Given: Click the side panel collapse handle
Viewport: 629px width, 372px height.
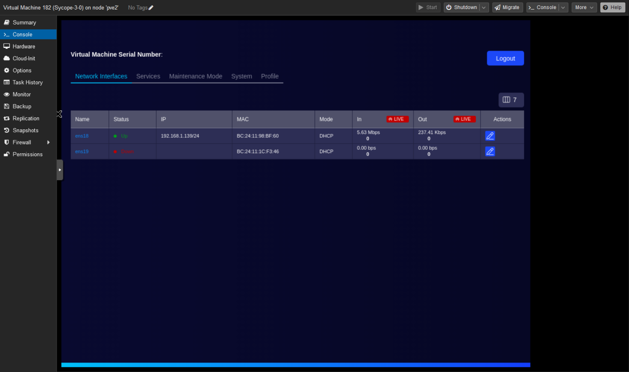Looking at the screenshot, I should [x=60, y=170].
